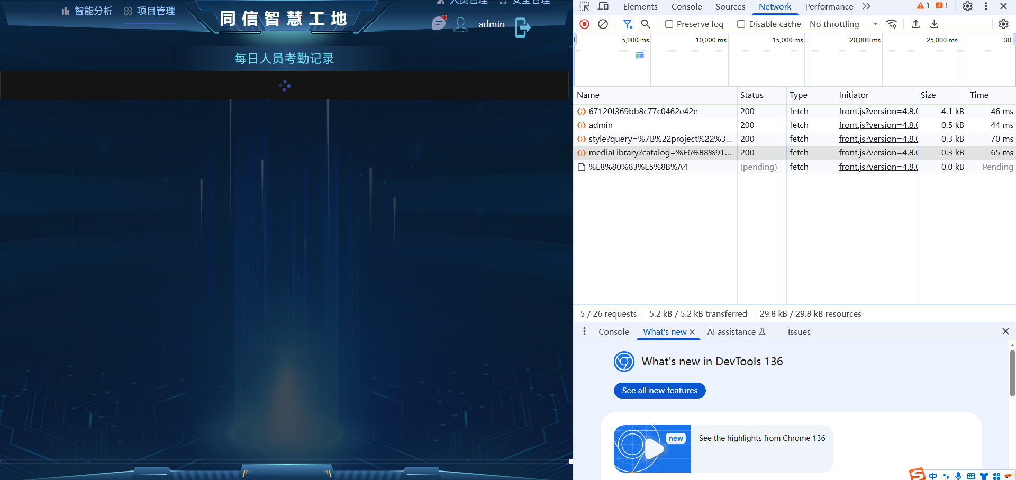
Task: Close the What's new tab
Action: (x=692, y=332)
